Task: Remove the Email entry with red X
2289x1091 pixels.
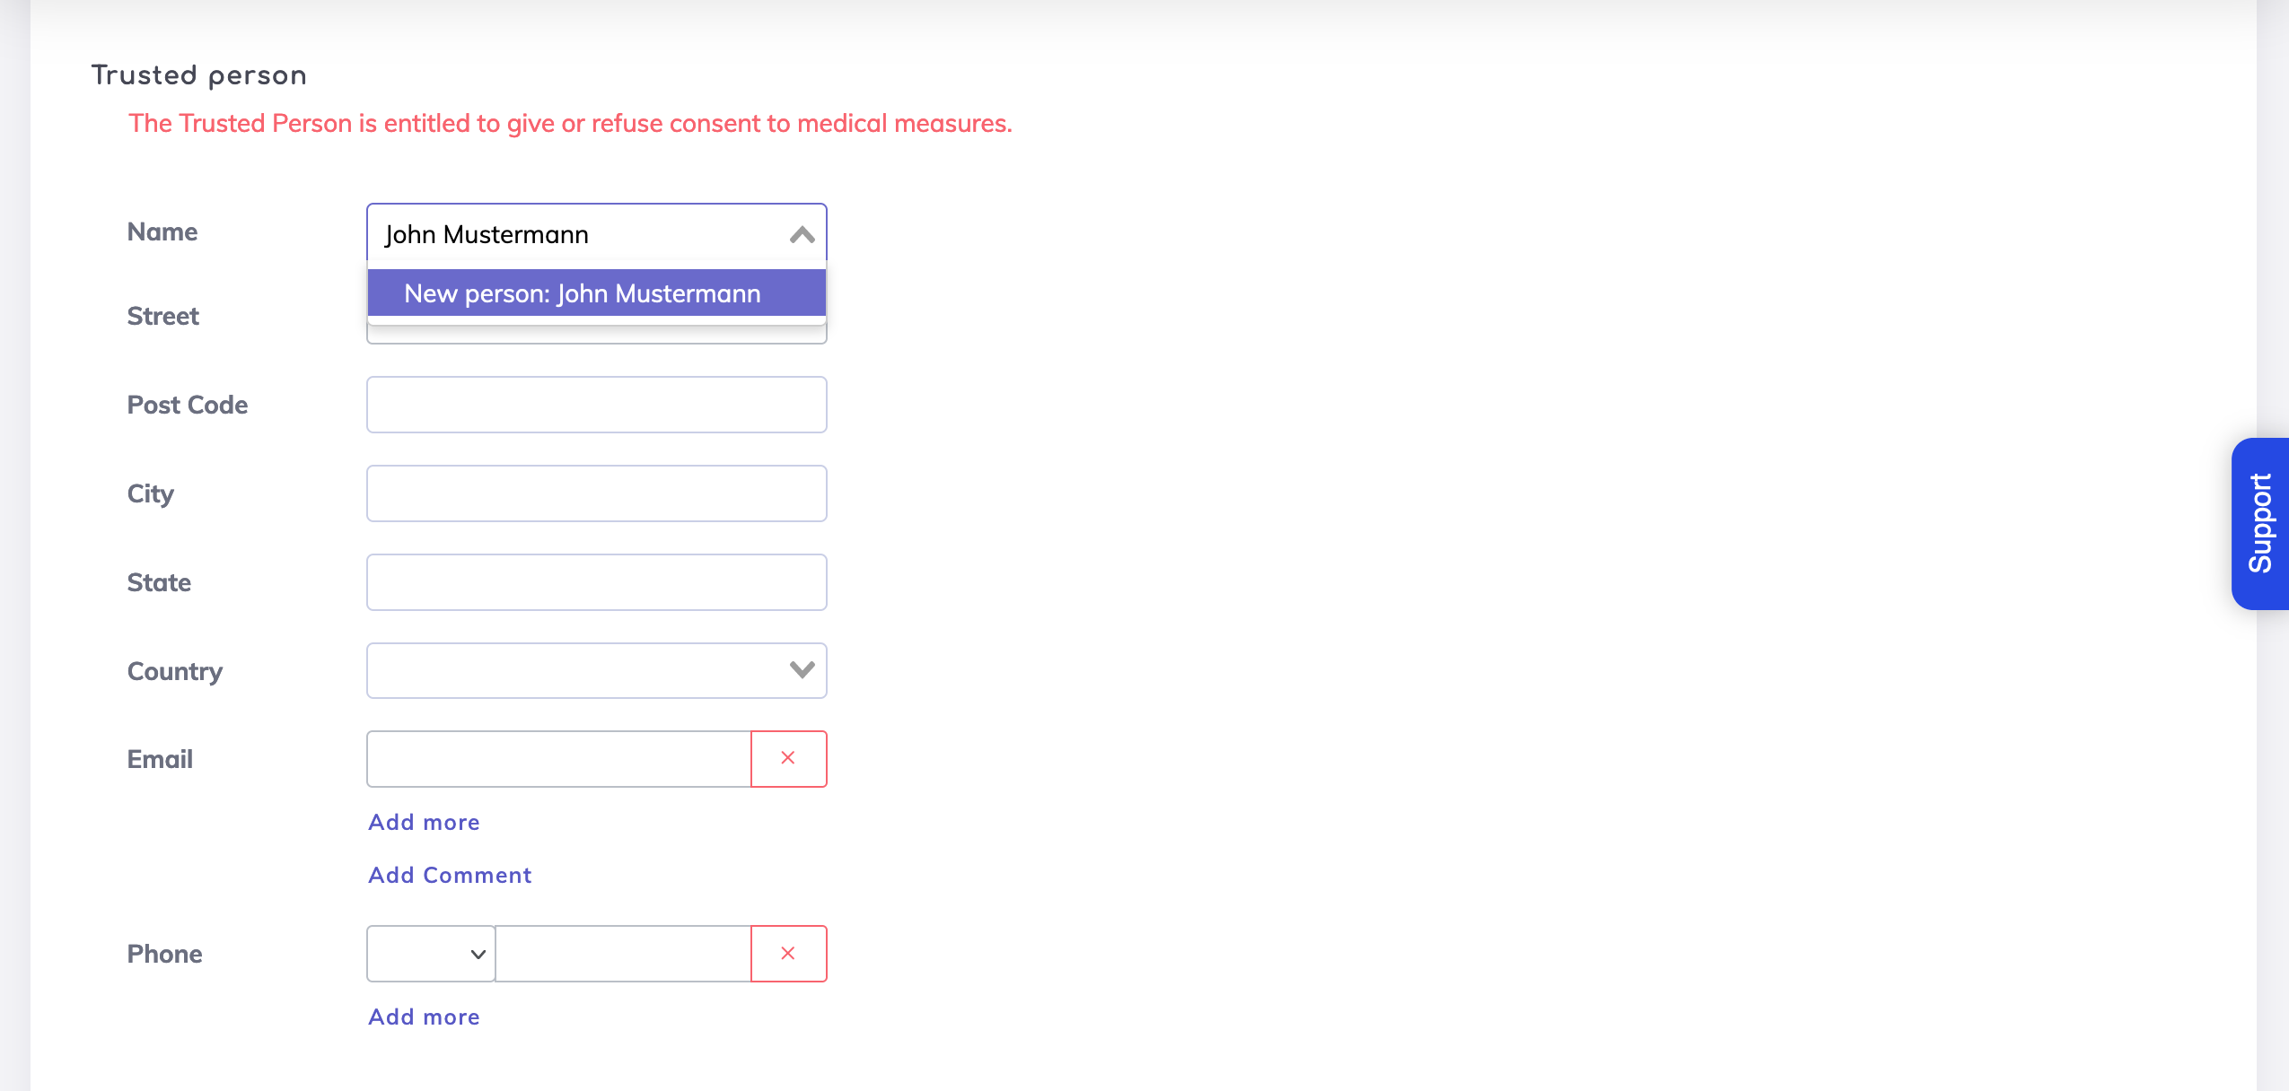Action: coord(788,759)
